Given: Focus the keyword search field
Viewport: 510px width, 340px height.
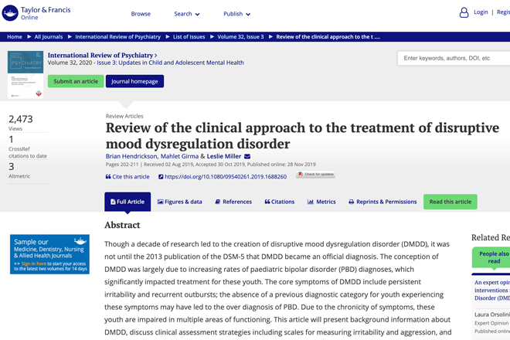Looking at the screenshot, I should click(454, 58).
